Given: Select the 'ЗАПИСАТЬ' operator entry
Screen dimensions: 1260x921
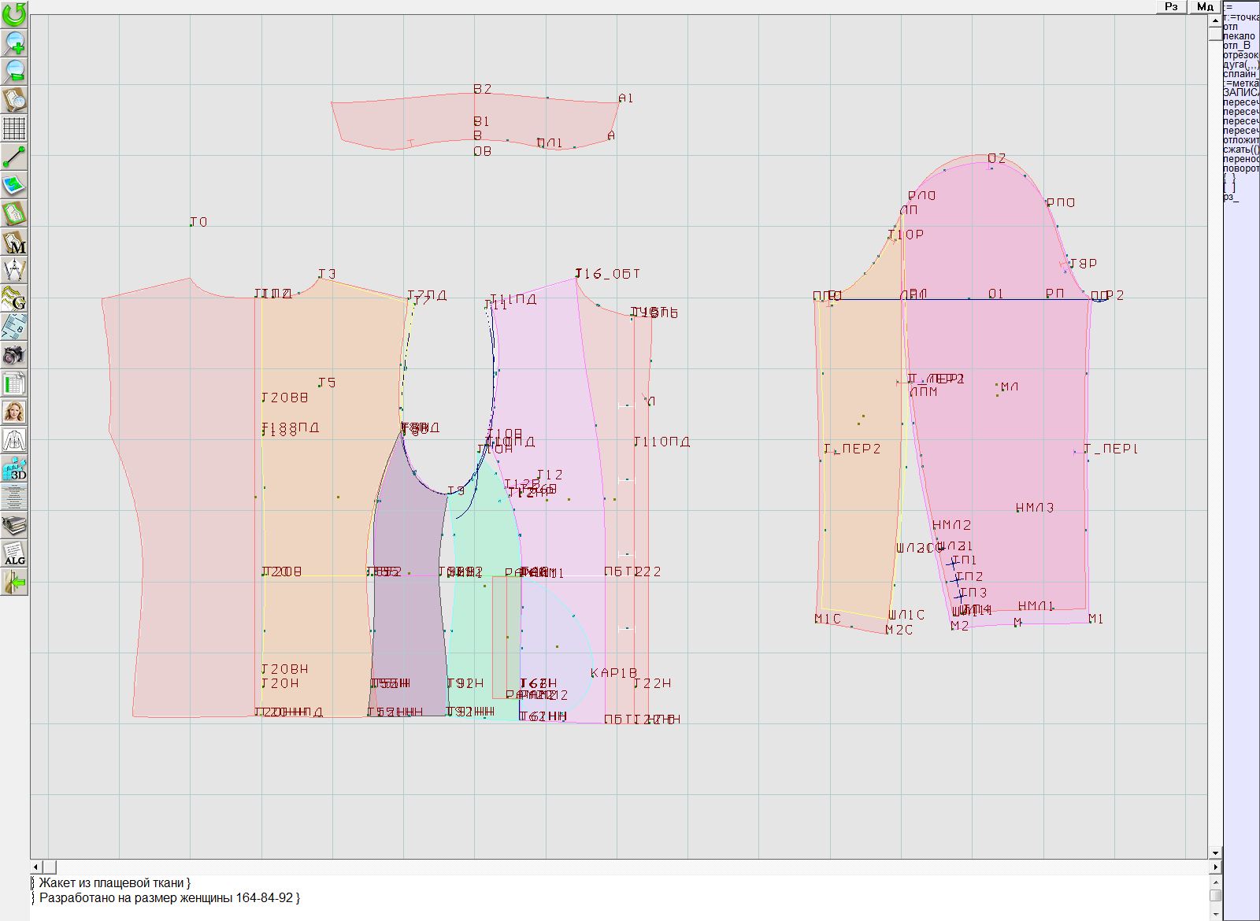Looking at the screenshot, I should tap(1240, 93).
